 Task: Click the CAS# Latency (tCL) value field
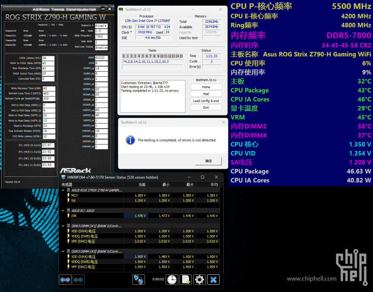48,58
